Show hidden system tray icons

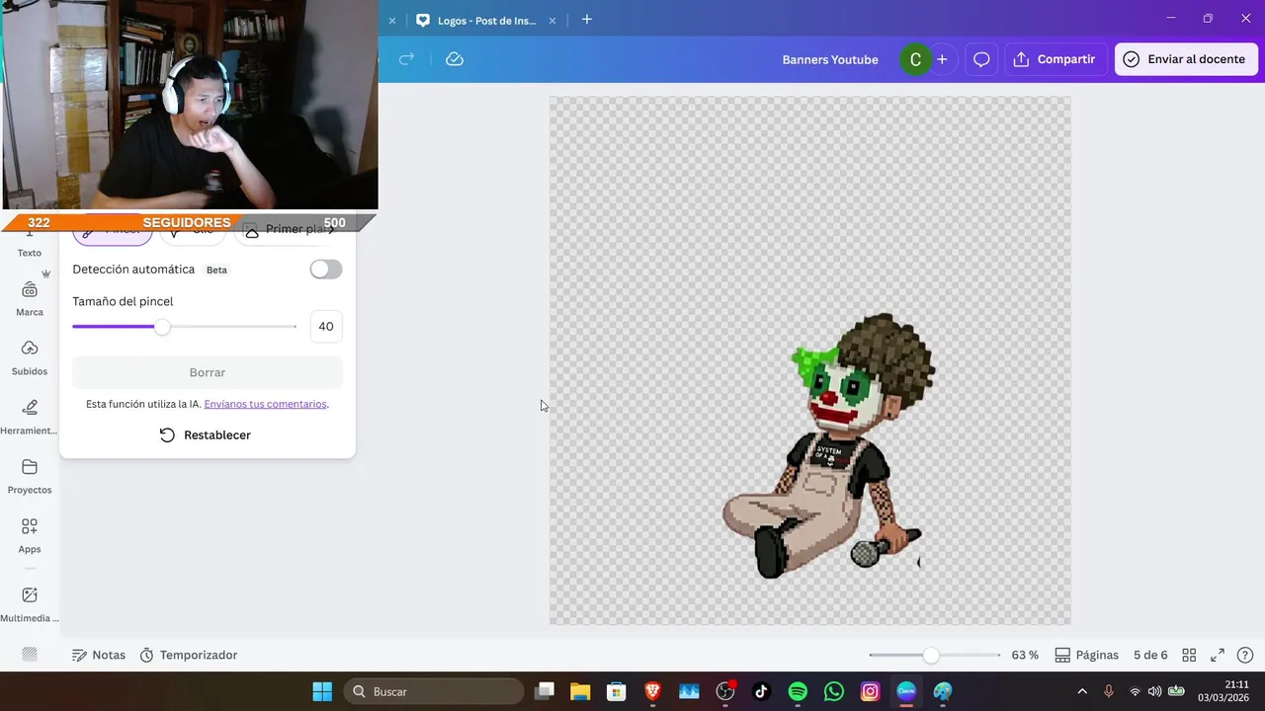click(1082, 691)
